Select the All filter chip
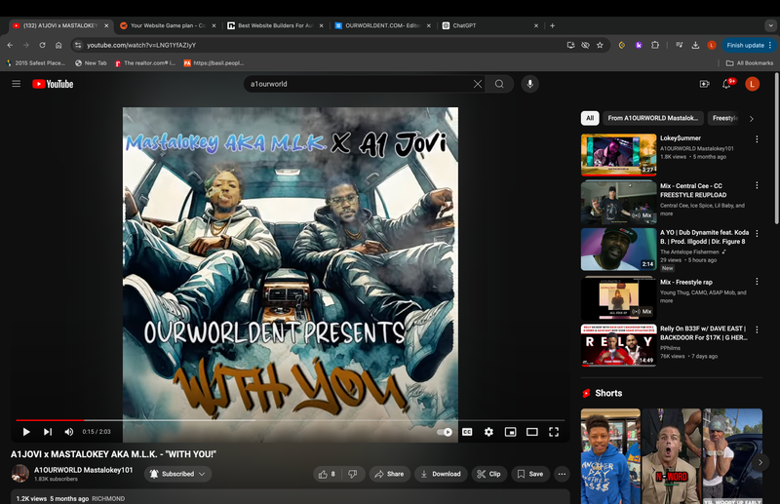 pyautogui.click(x=590, y=118)
